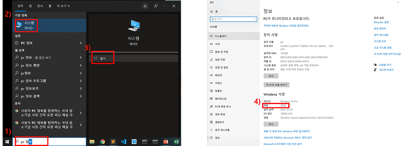
Task: Expand arrow for 'pc 정보 검색' suggestion
Action: (x=81, y=96)
